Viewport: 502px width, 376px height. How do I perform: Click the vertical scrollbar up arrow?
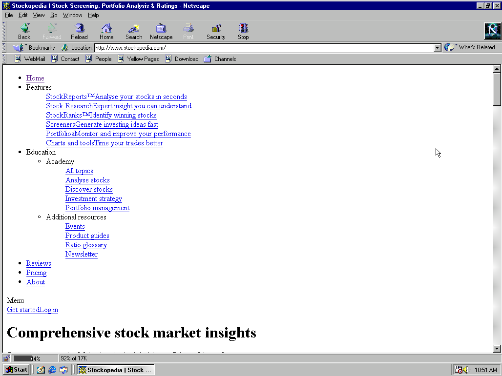(497, 69)
